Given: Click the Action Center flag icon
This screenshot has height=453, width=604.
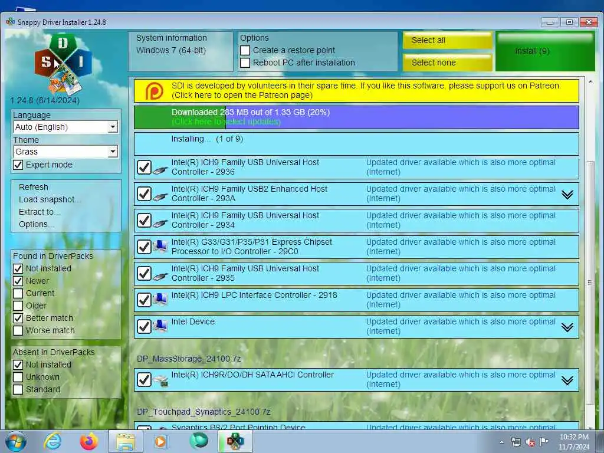Looking at the screenshot, I should (x=544, y=441).
